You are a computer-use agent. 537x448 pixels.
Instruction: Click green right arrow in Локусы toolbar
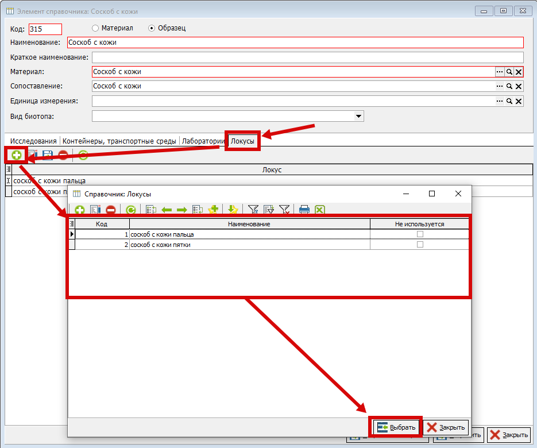181,210
